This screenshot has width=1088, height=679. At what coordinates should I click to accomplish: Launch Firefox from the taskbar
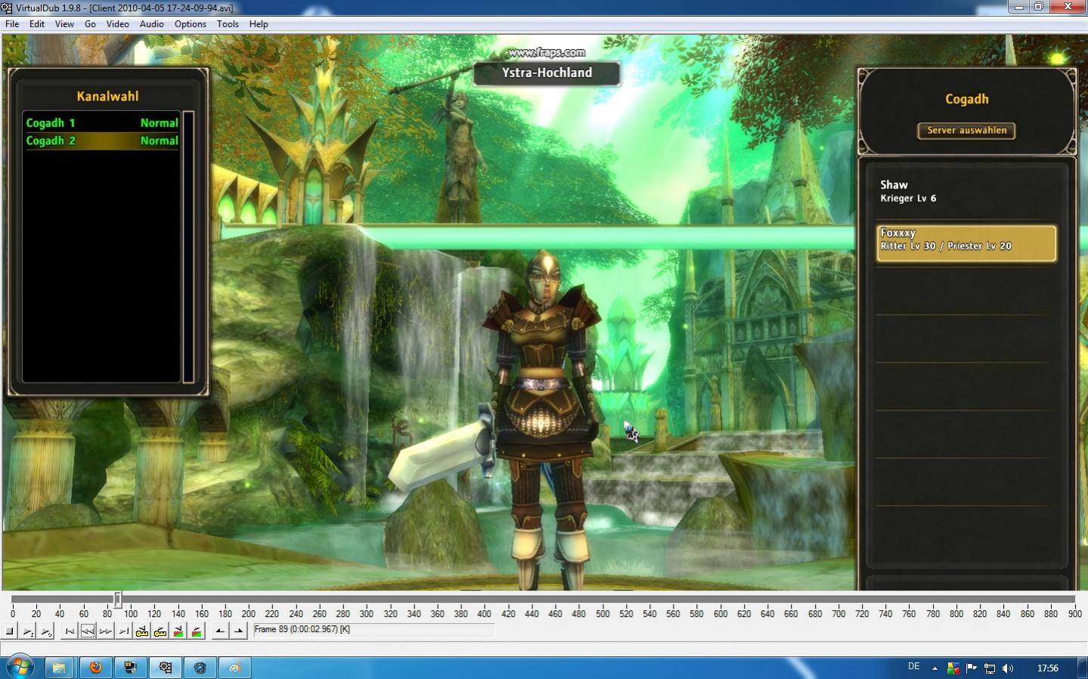pos(95,668)
